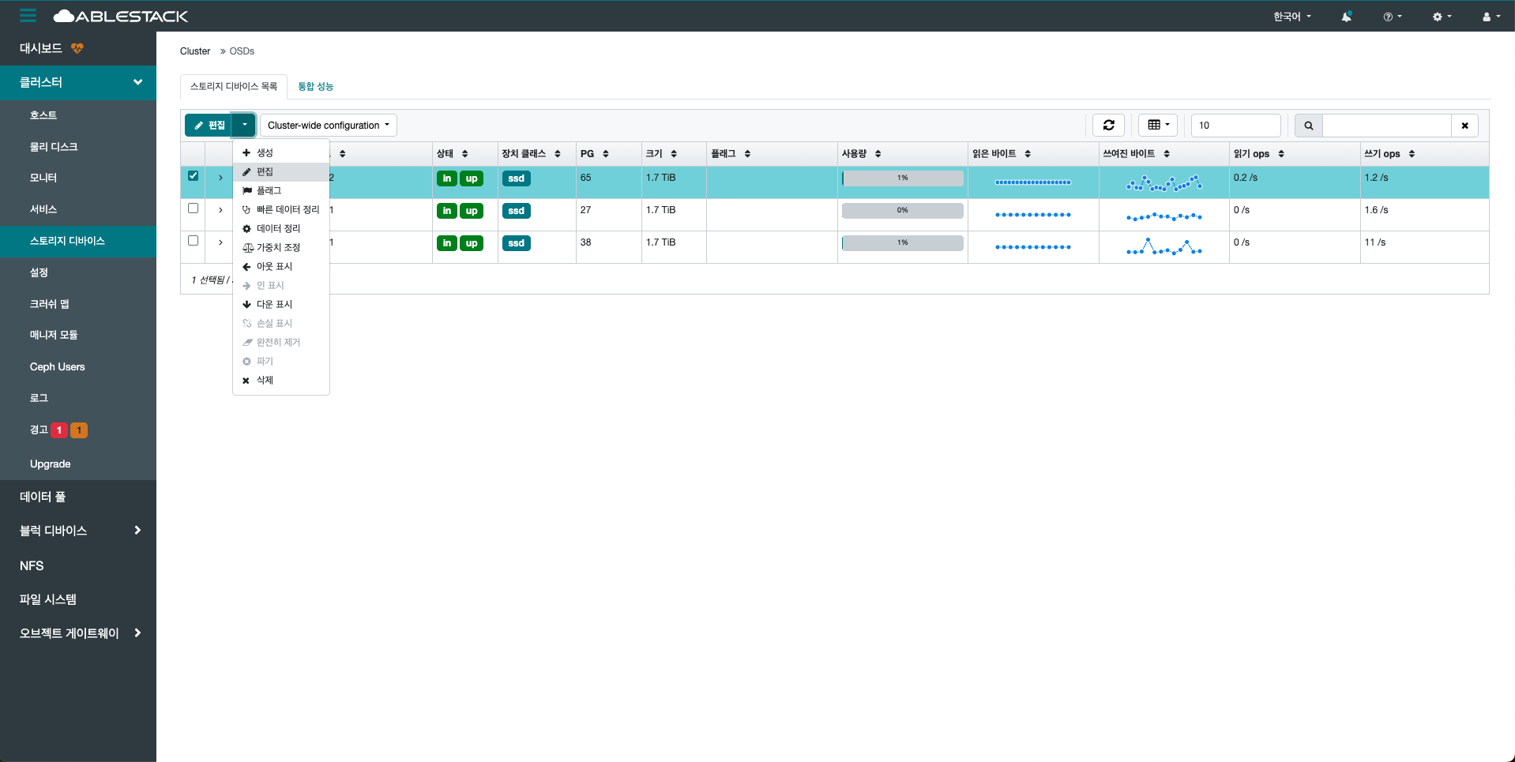Check the third OSD row checkbox
The width and height of the screenshot is (1515, 762).
click(x=193, y=241)
